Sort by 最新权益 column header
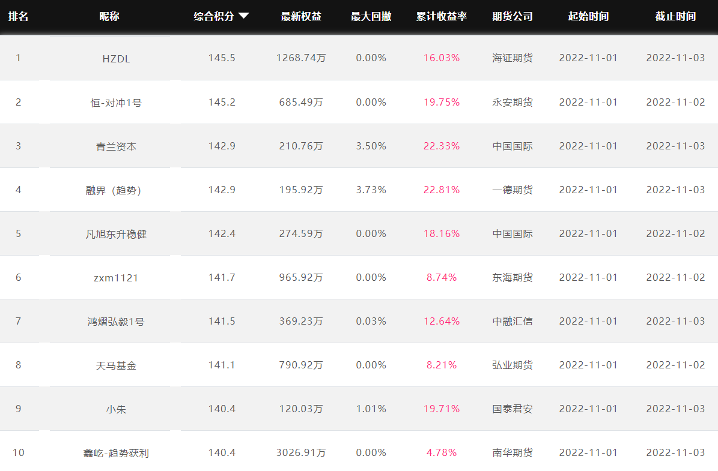 301,17
